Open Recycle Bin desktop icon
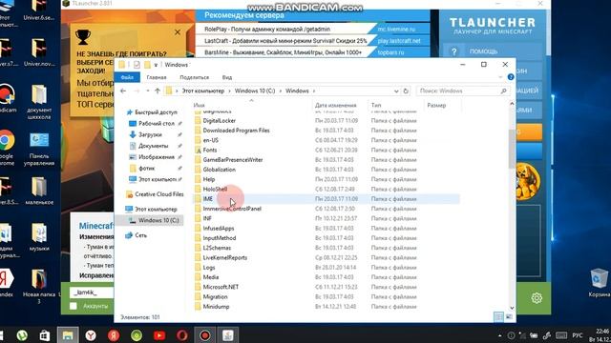The width and height of the screenshot is (611, 343). tap(599, 283)
